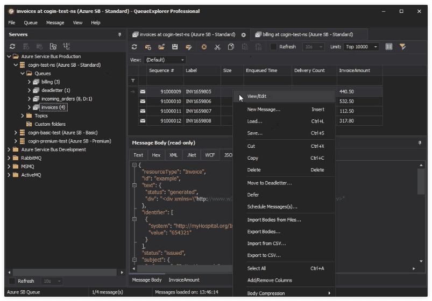Click envelope icon of message 91000010
Image resolution: width=432 pixels, height=301 pixels.
coord(143,102)
